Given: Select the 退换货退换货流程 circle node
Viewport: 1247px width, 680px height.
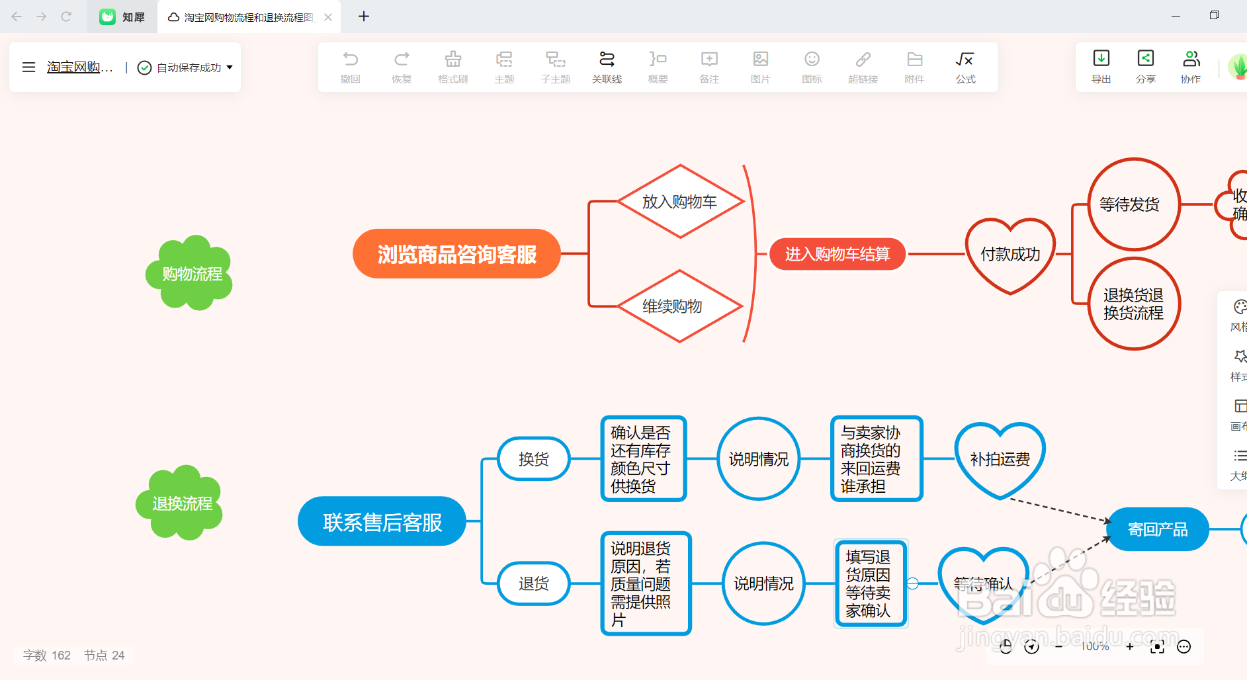Looking at the screenshot, I should 1134,304.
